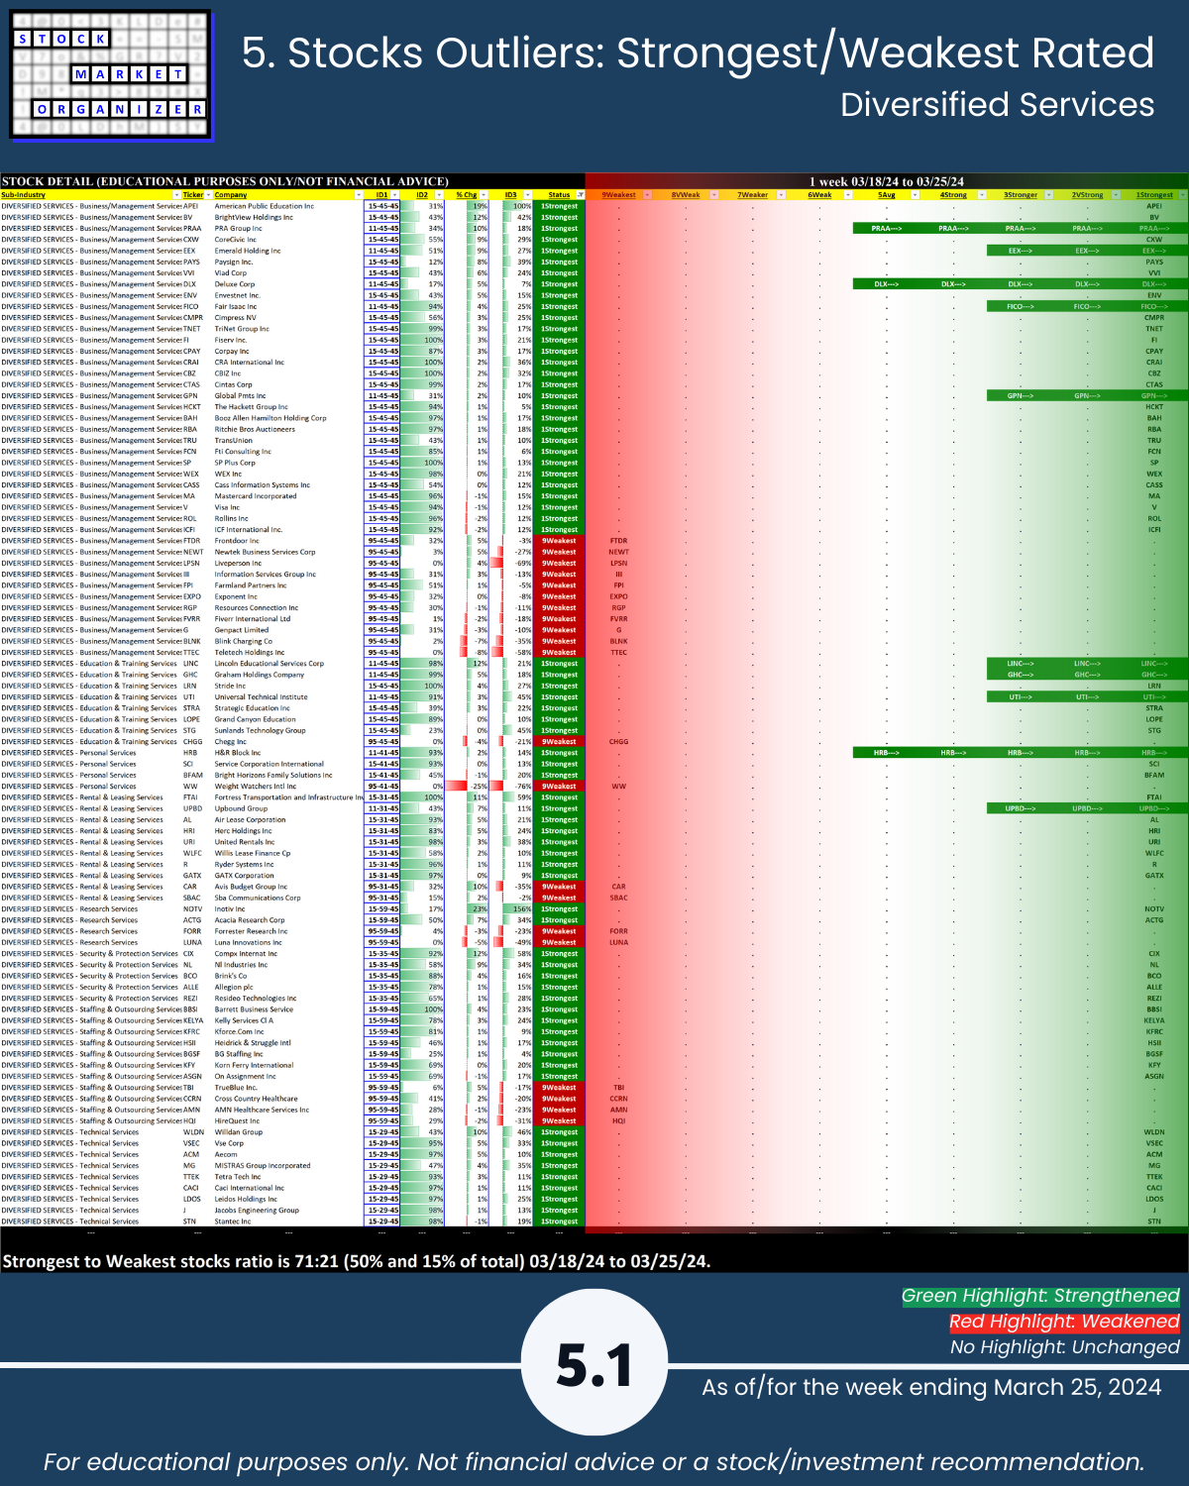Open the ID2 column filter dropdown
This screenshot has width=1189, height=1486.
point(440,195)
